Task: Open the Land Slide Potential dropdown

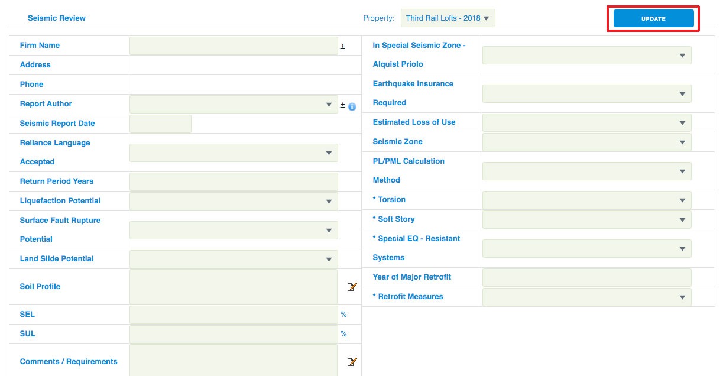Action: click(x=234, y=259)
